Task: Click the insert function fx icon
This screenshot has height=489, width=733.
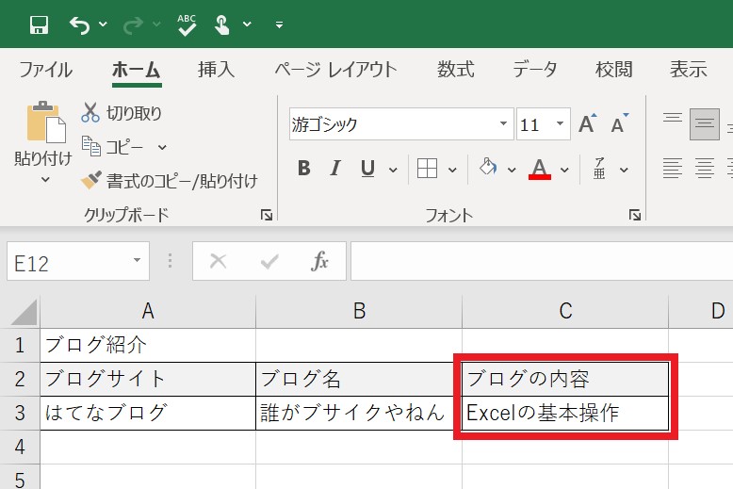Action: tap(319, 261)
